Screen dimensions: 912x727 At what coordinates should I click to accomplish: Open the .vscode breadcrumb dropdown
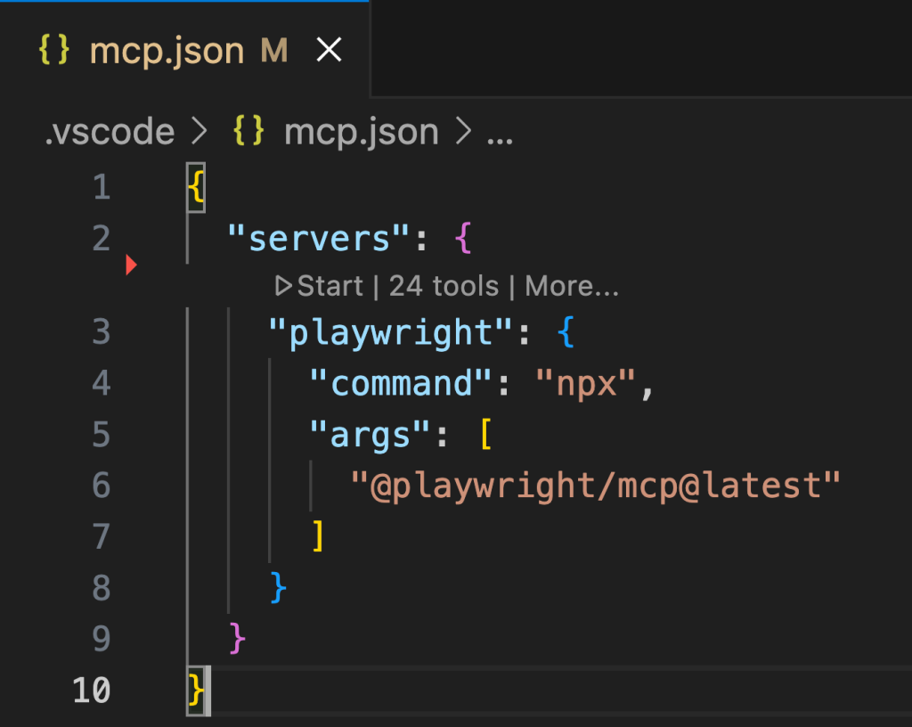tap(107, 131)
